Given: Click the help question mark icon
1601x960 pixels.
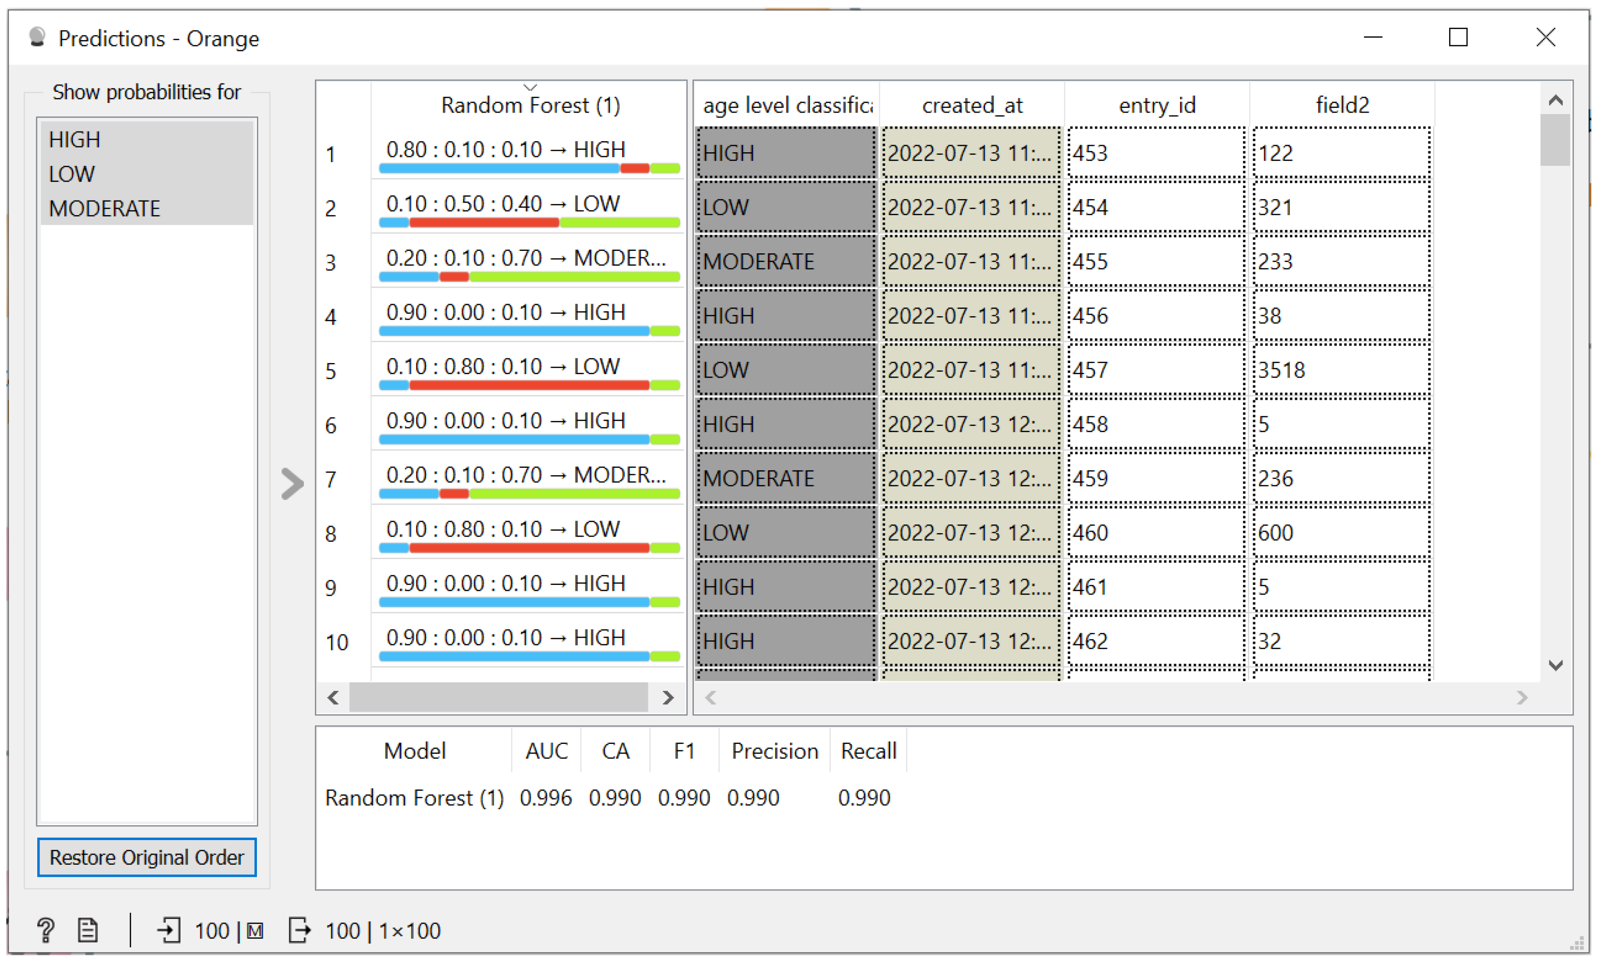Looking at the screenshot, I should [45, 930].
